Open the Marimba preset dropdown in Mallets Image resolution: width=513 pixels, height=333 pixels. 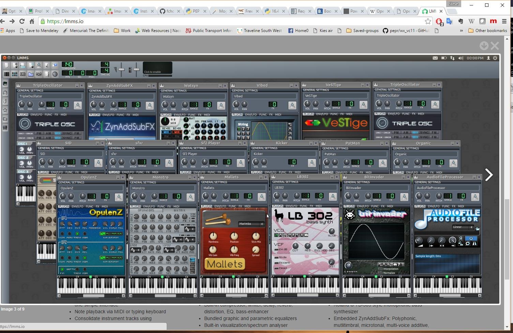tap(252, 224)
